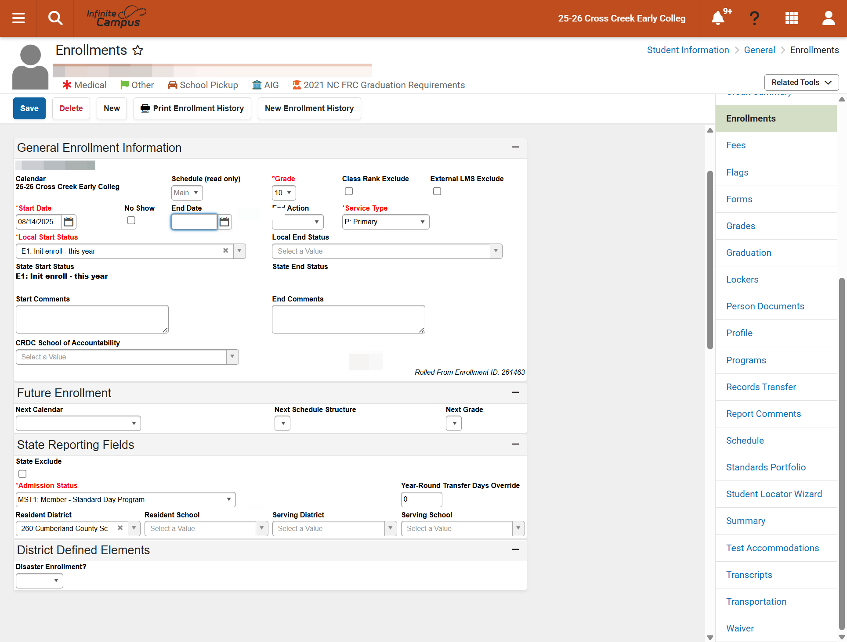
Task: Enable the State Exclude checkbox
Action: (x=22, y=474)
